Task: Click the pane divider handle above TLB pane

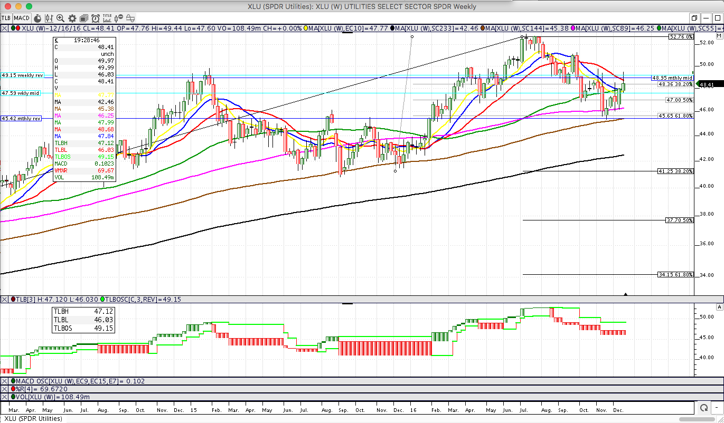Action: [347, 303]
